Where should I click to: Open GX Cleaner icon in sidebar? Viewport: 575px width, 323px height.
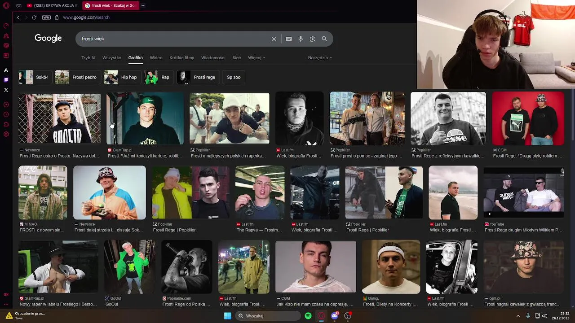(6, 35)
